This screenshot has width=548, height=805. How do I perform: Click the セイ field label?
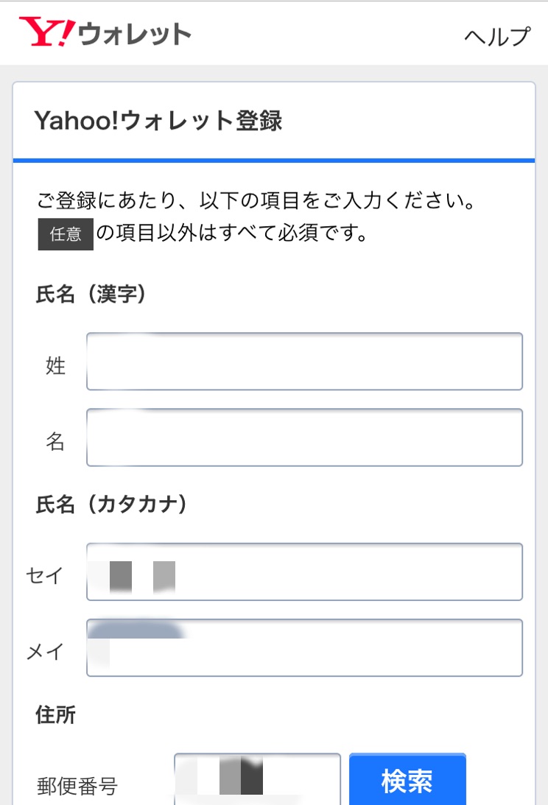tap(45, 575)
